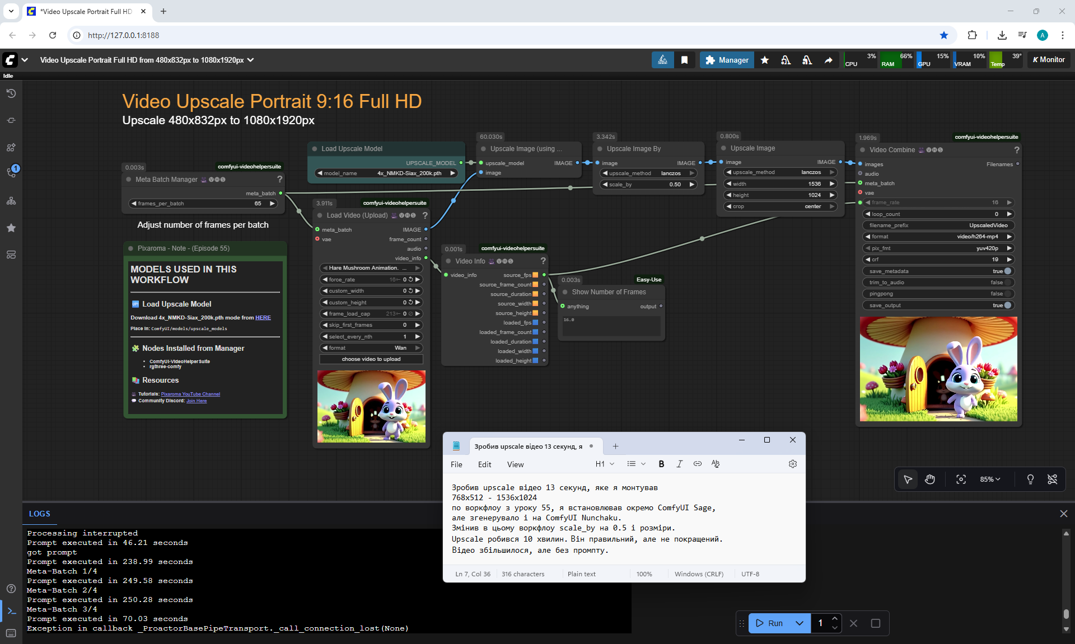Viewport: 1075px width, 644px height.
Task: Expand the workflow title dropdown chevron
Action: tap(251, 60)
